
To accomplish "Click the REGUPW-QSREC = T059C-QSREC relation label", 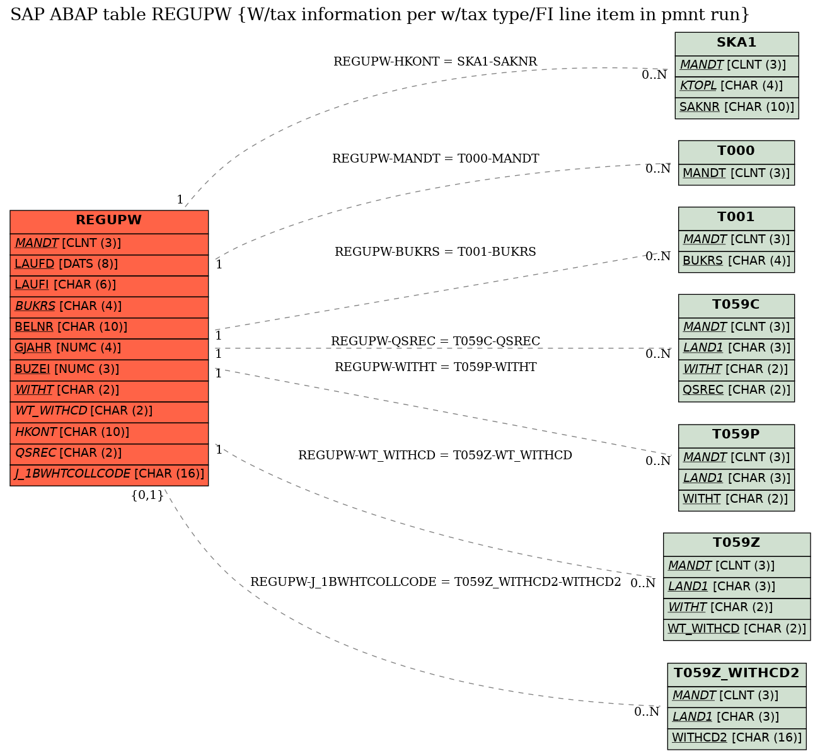I will click(x=436, y=341).
